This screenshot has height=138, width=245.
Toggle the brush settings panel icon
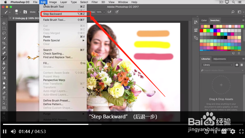(25, 12)
